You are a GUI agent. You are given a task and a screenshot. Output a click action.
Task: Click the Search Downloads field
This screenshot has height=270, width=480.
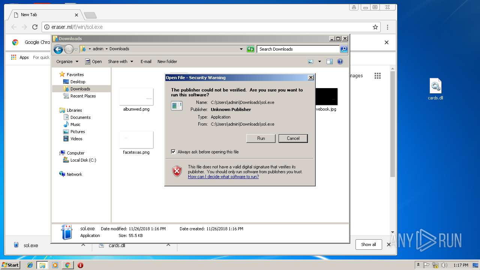(x=298, y=49)
